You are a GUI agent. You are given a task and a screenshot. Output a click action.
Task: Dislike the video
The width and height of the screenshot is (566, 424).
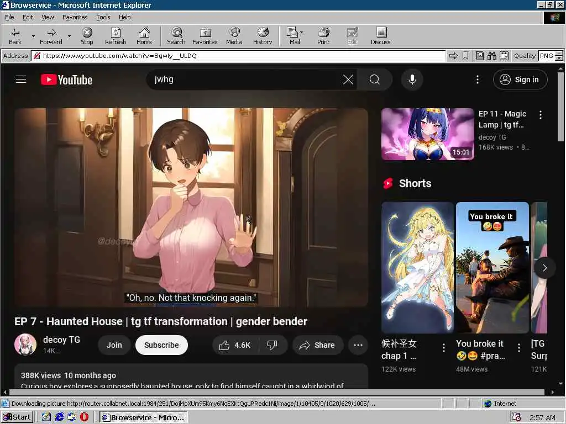click(272, 345)
